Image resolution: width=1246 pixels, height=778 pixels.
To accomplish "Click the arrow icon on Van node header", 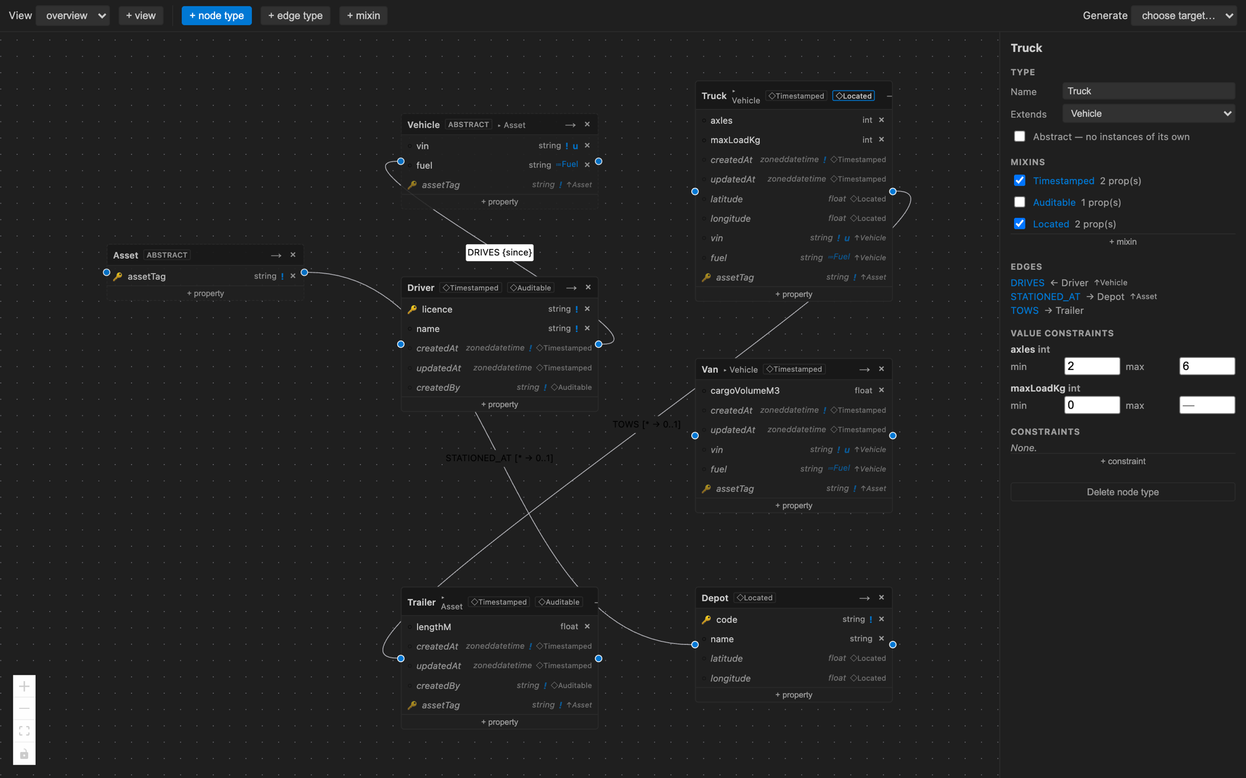I will pos(864,369).
